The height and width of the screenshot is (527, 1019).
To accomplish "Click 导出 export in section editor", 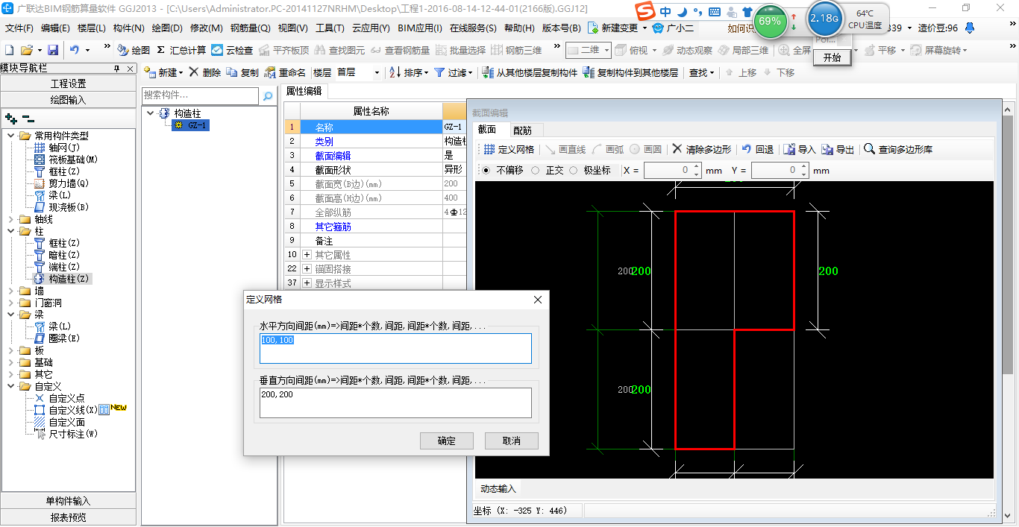I will (838, 149).
